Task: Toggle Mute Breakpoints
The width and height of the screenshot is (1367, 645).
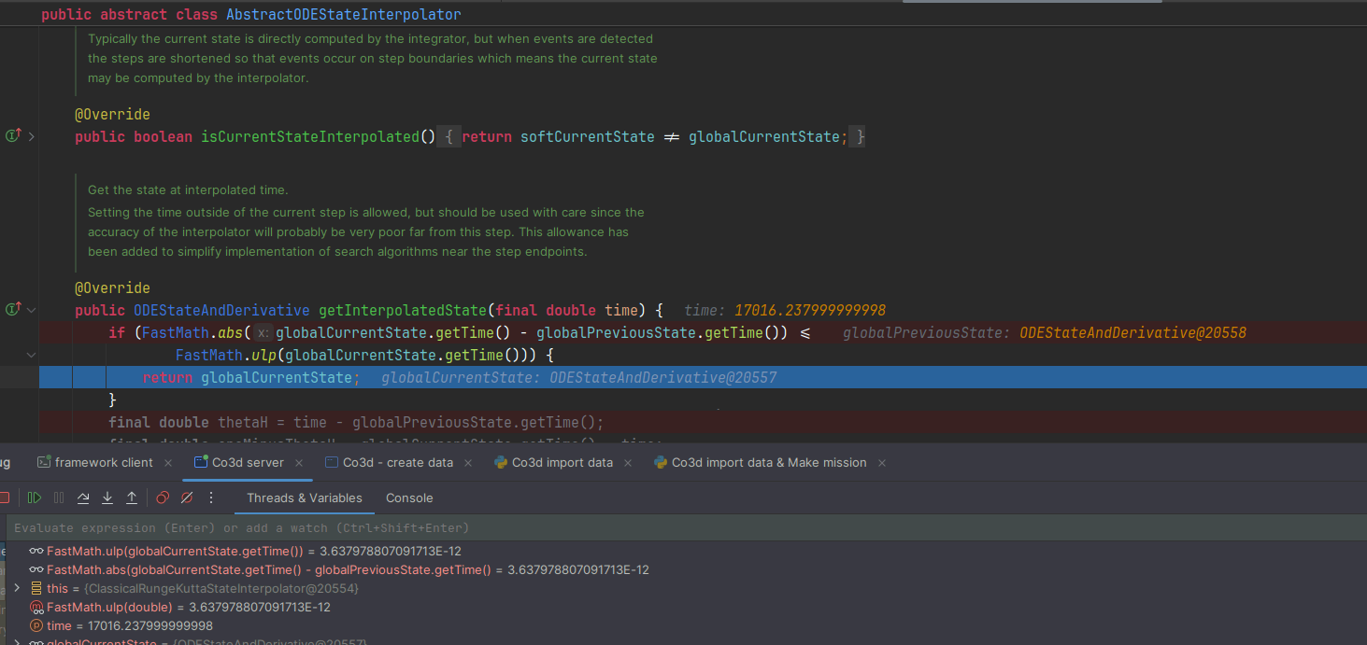Action: point(187,498)
